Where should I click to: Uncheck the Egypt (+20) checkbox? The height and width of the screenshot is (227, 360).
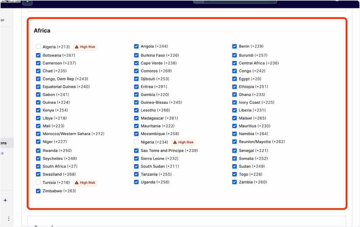(234, 79)
